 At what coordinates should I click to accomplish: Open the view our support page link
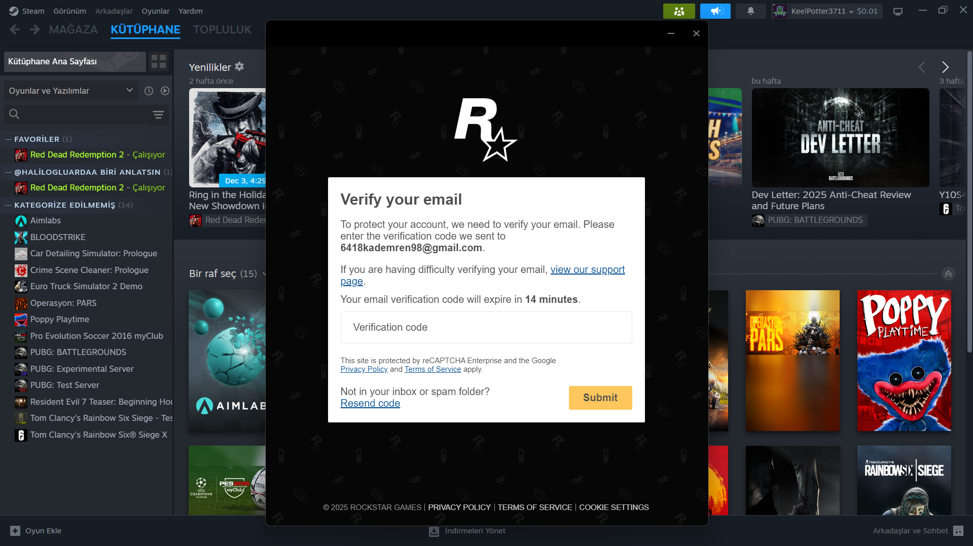click(x=588, y=269)
